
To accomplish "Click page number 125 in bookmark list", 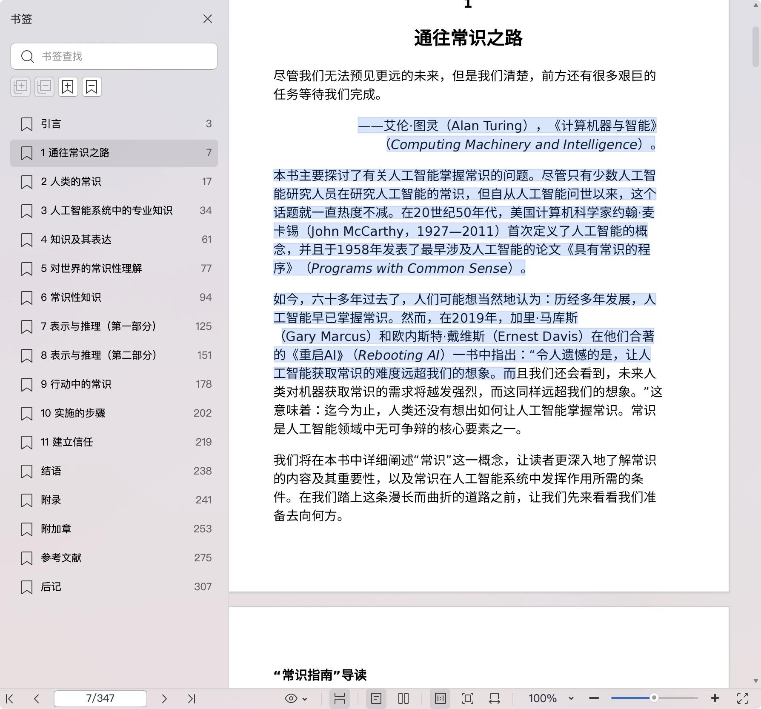I will tap(203, 326).
